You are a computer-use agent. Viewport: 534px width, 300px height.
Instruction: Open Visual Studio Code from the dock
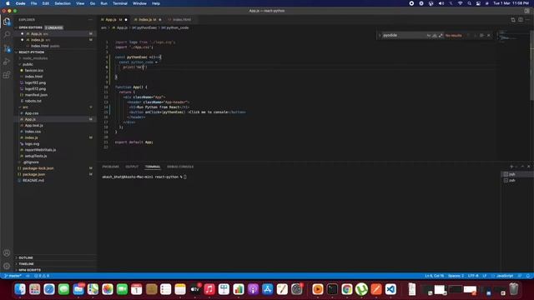390,289
